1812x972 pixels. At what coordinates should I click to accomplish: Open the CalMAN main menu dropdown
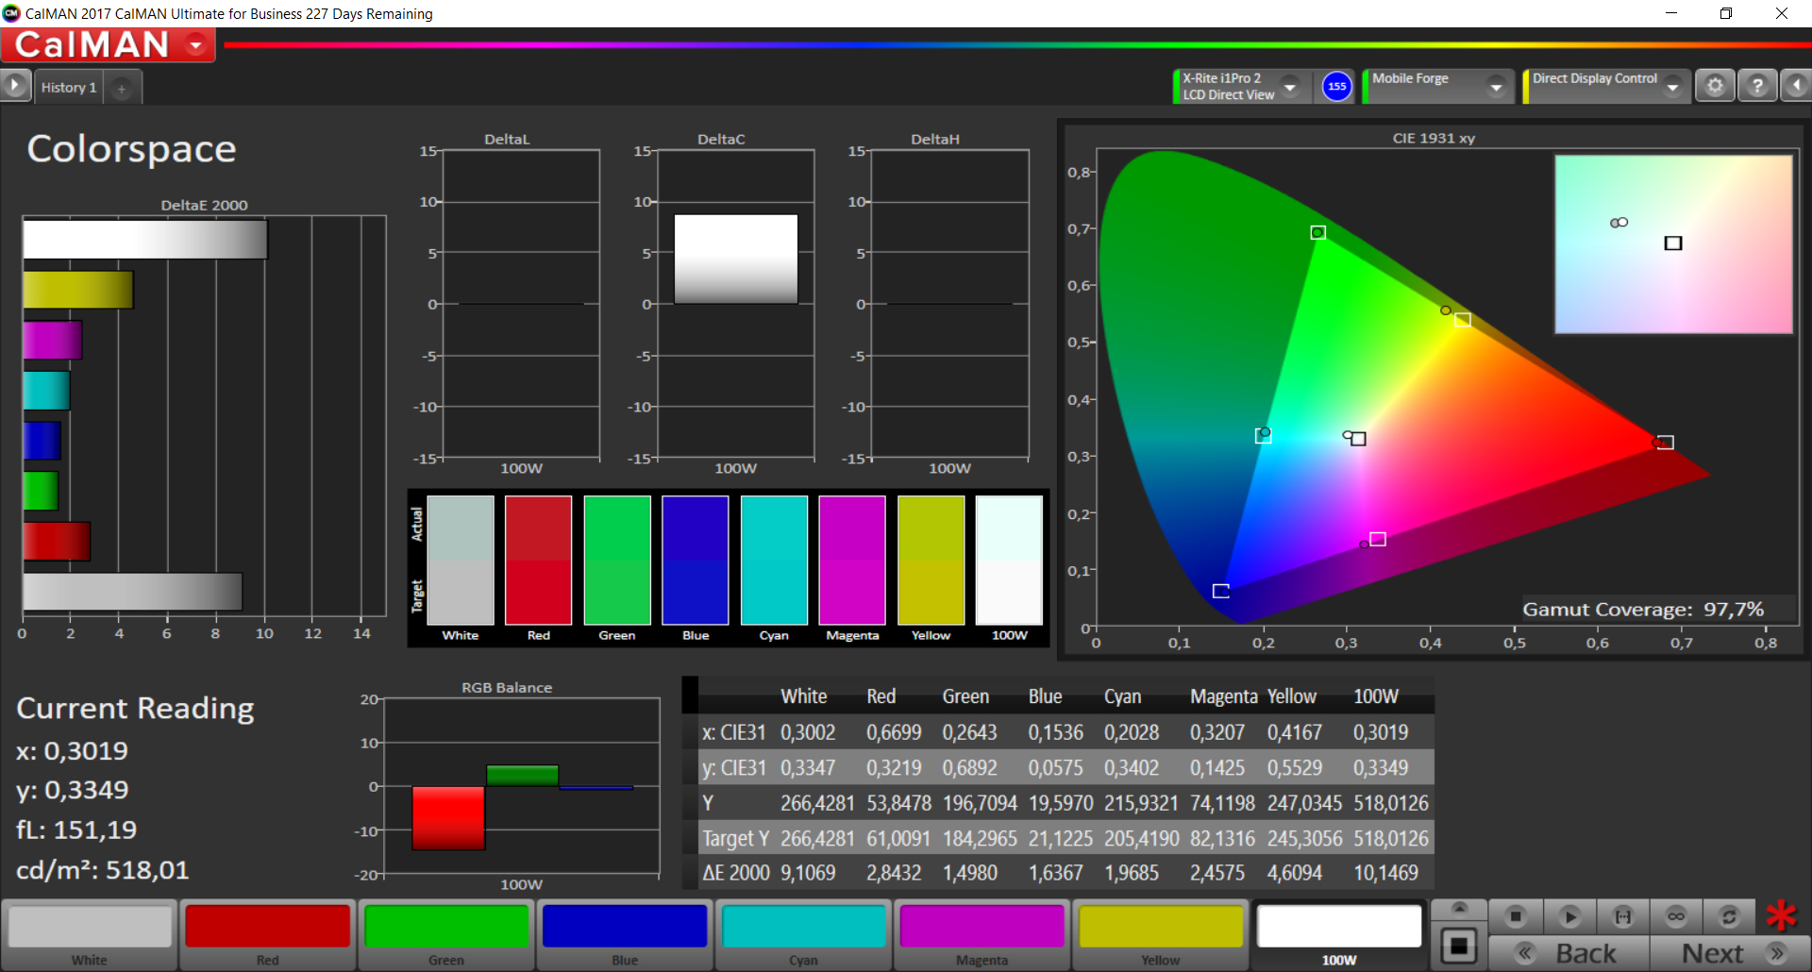(196, 44)
